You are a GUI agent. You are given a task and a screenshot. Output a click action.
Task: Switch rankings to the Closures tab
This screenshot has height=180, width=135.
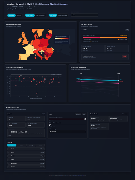[x=21, y=145]
